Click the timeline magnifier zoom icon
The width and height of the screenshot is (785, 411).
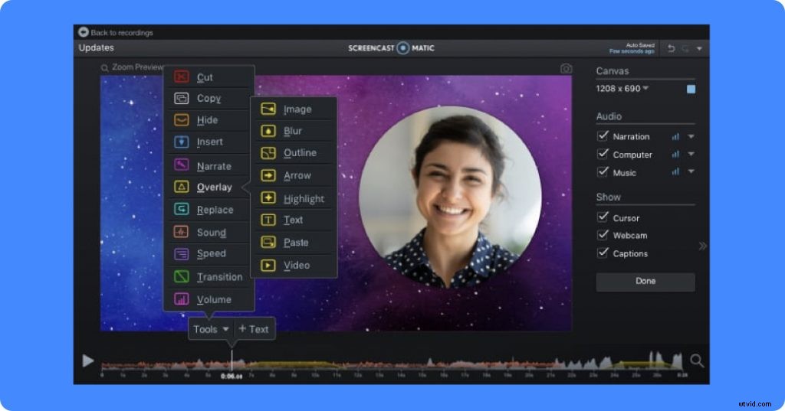[696, 360]
